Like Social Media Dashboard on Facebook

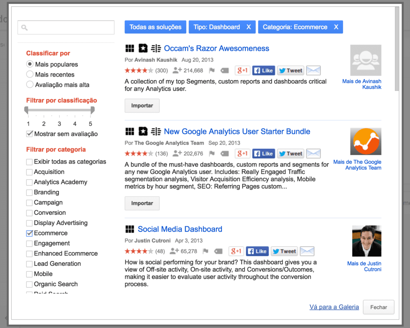(x=257, y=251)
